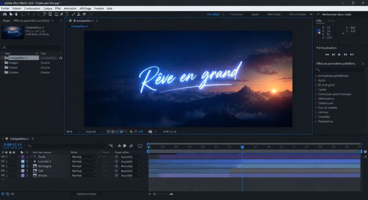
Task: Click the frame blending icon in timeline
Action: point(125,146)
